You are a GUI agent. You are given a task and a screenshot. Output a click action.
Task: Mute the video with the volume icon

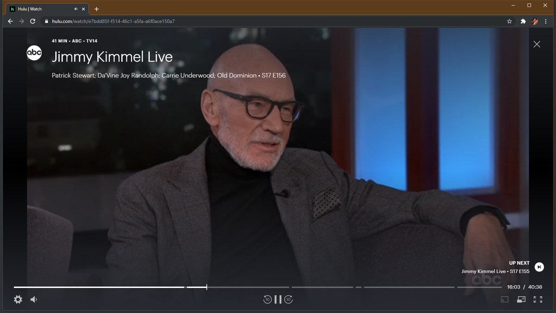tap(34, 300)
